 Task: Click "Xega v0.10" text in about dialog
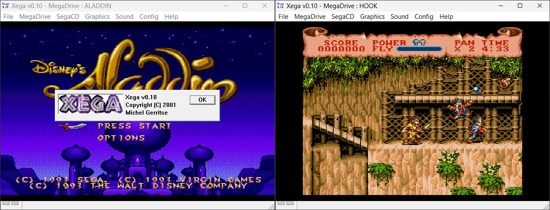click(x=141, y=97)
